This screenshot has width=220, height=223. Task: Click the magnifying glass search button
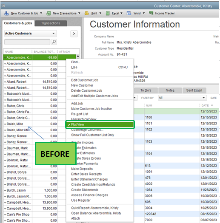coord(54,42)
